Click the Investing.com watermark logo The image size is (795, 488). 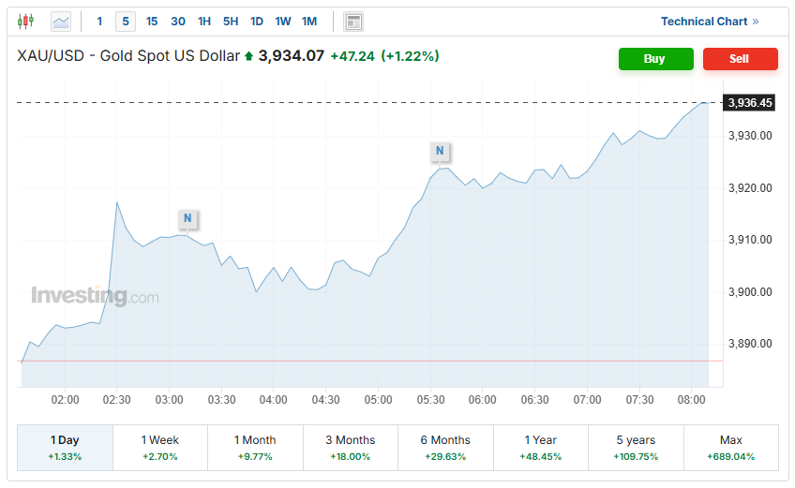click(95, 296)
